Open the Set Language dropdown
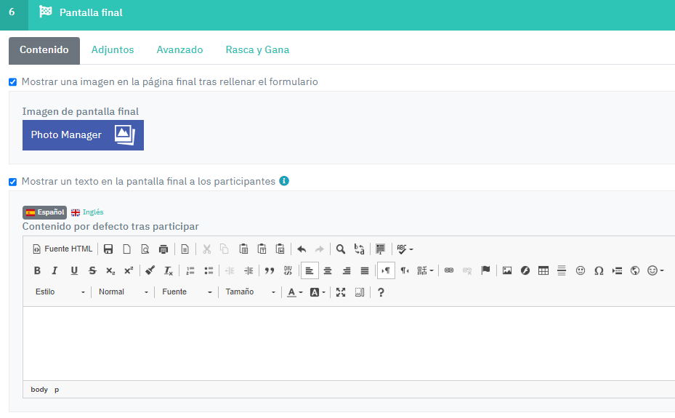The height and width of the screenshot is (418, 675). (x=425, y=270)
